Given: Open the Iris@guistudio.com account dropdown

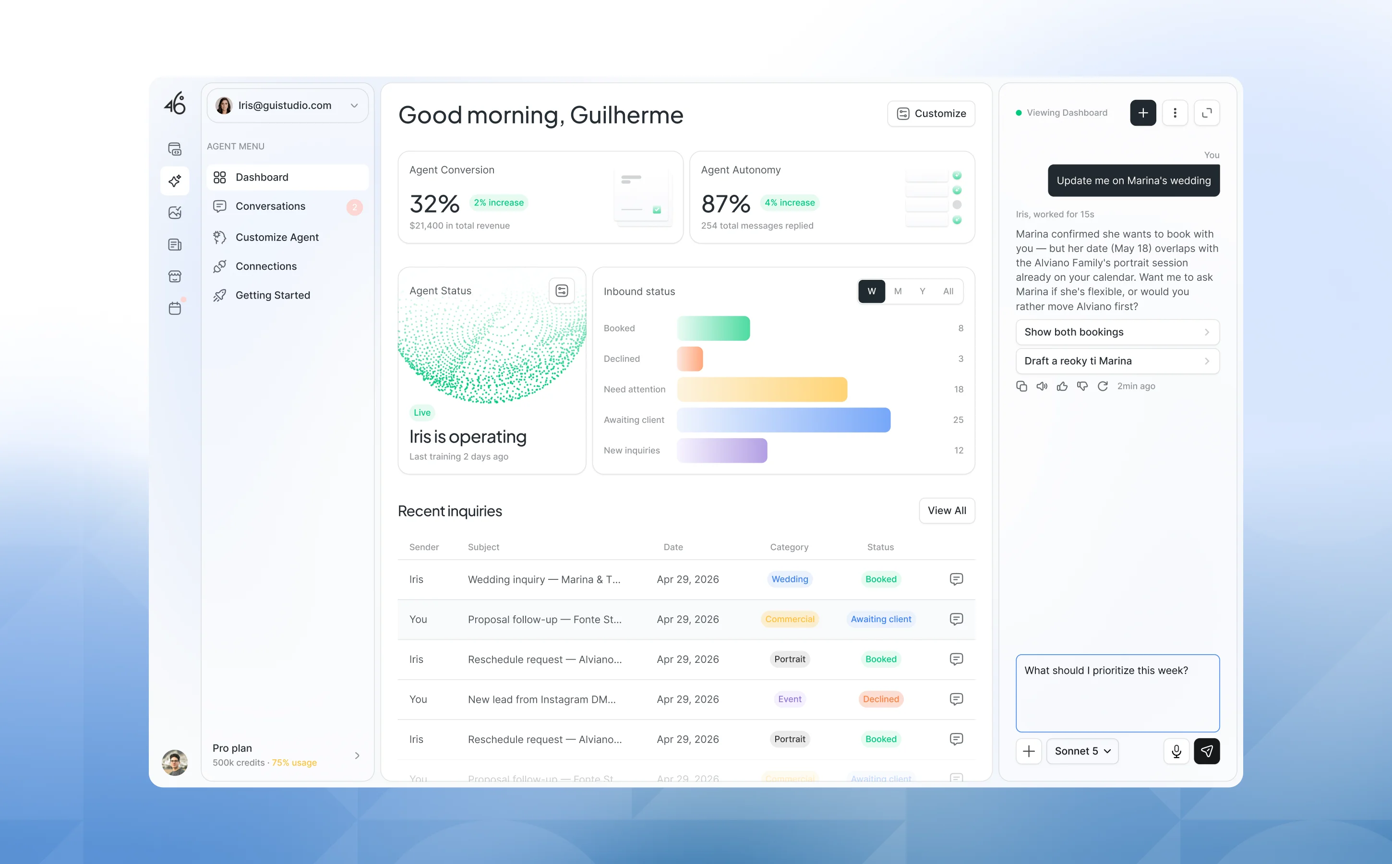Looking at the screenshot, I should (288, 106).
